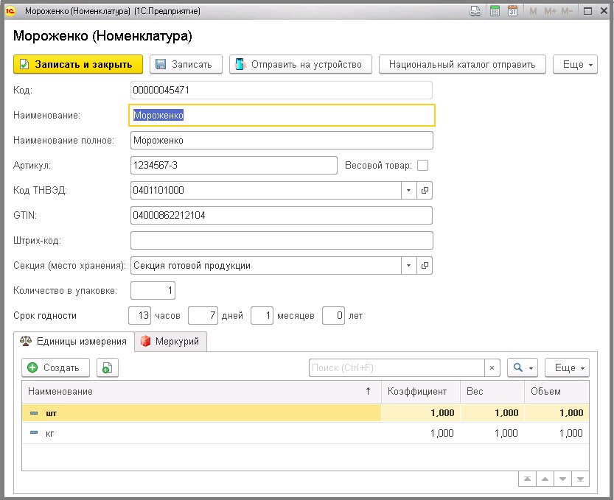Screen dimensions: 614x500
Task: Switch to the Меркурий tab
Action: coord(171,342)
